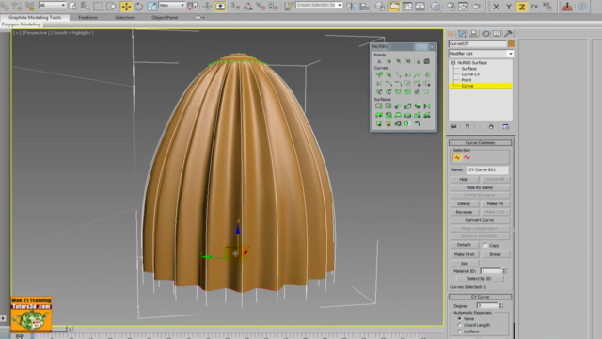Switch to the Selection ribbon tab

(x=124, y=17)
